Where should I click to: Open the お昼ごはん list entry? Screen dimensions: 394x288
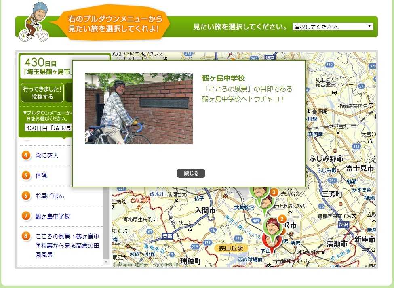coord(50,196)
